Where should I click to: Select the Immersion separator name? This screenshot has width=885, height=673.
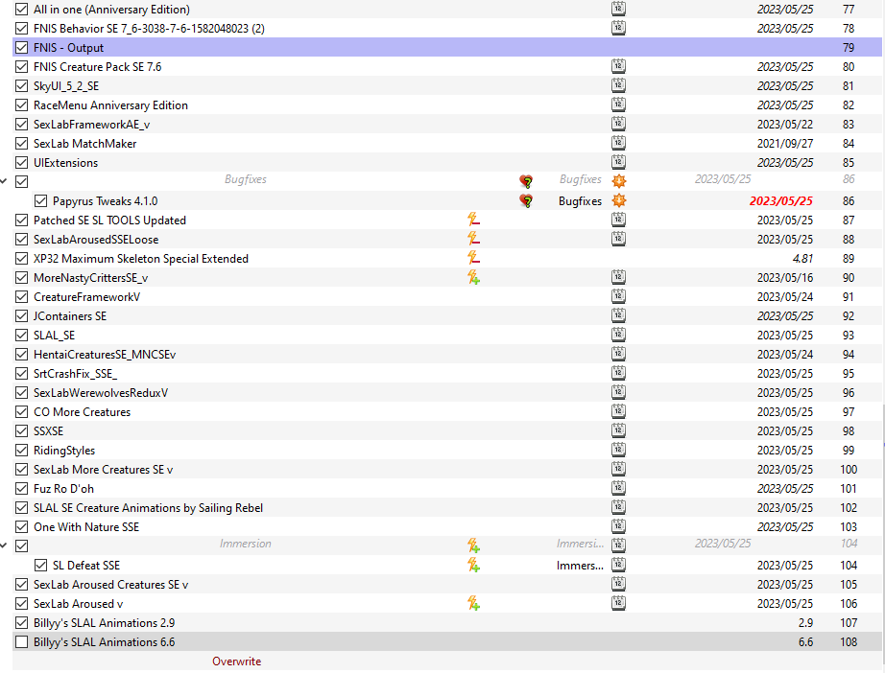(246, 544)
